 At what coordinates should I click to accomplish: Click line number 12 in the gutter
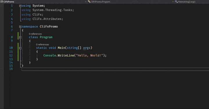[11, 55]
